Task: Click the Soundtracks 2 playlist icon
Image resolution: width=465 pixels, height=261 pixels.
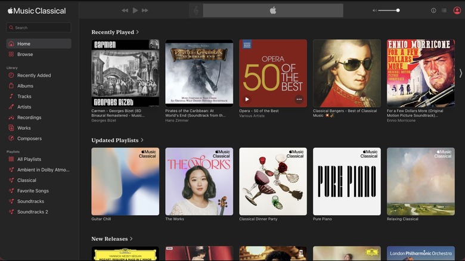Action: pyautogui.click(x=11, y=212)
